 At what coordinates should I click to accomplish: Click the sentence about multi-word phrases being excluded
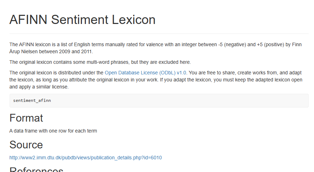(100, 62)
